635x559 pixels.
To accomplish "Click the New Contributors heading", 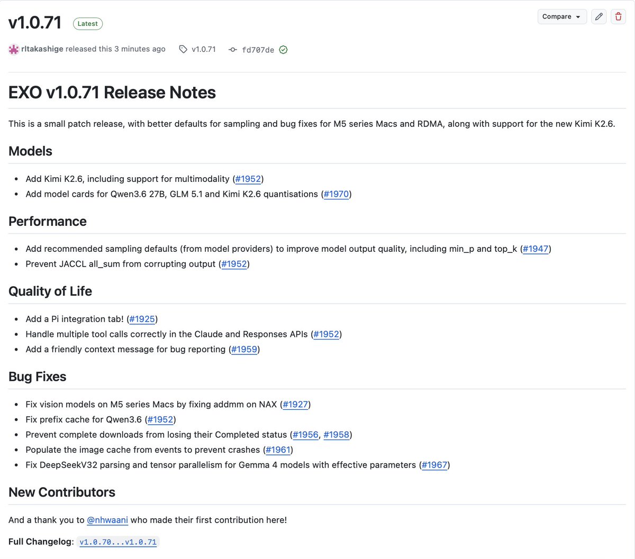I will 62,492.
